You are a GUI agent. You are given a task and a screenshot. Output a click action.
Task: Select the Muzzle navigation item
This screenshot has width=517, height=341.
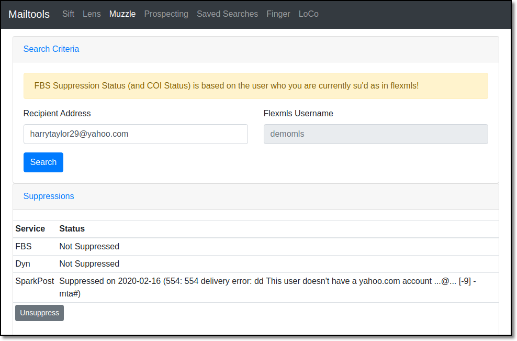tap(122, 14)
